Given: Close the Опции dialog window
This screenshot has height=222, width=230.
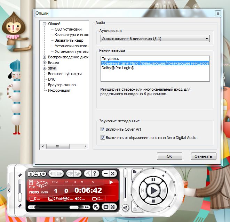Looking at the screenshot, I should click(218, 13).
